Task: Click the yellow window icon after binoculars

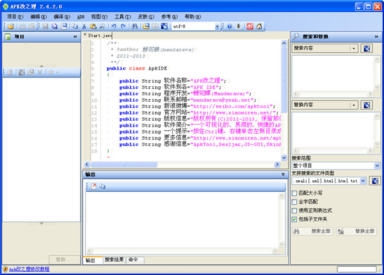Action: [x=146, y=26]
